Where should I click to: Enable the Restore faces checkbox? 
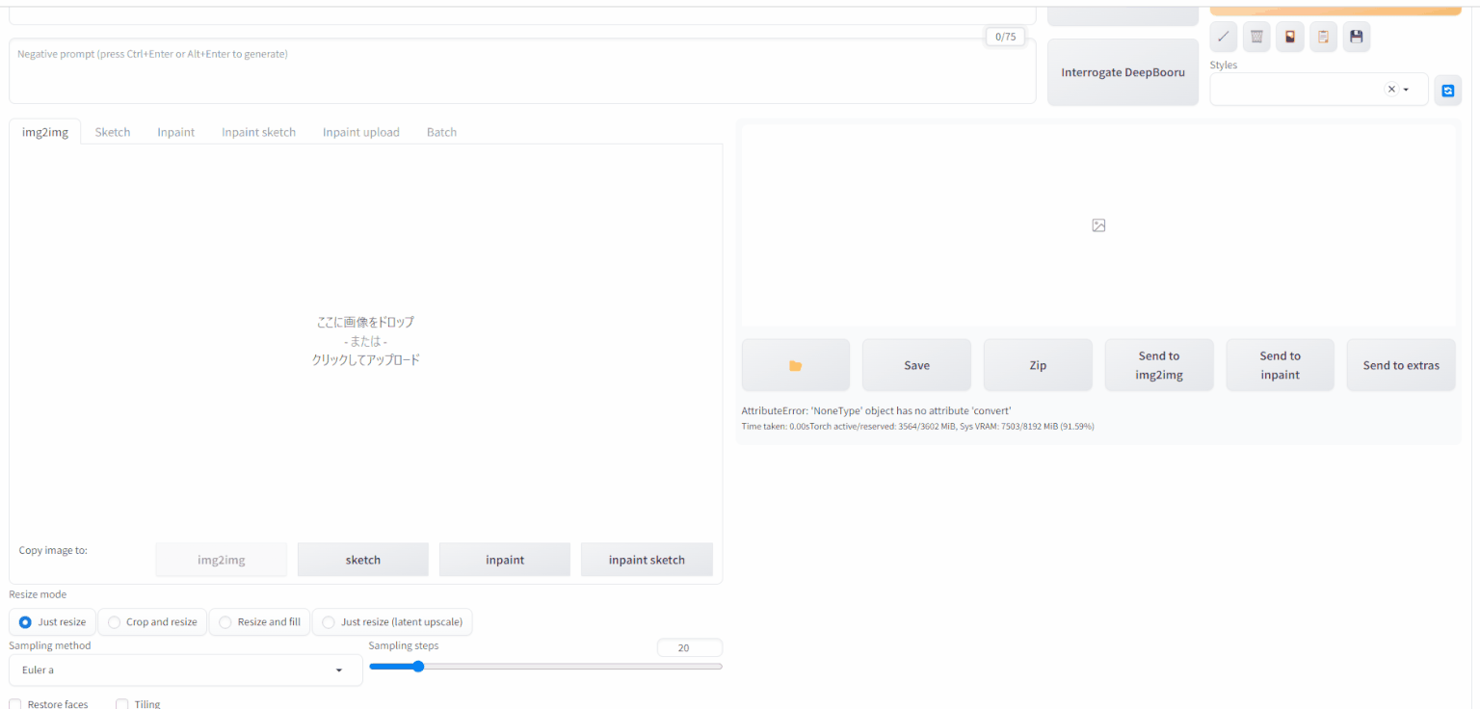tap(15, 704)
